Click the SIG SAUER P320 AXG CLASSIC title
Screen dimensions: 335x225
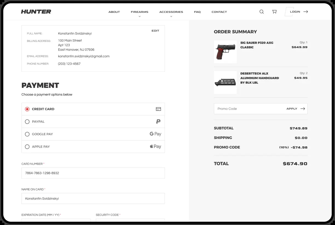pos(257,45)
